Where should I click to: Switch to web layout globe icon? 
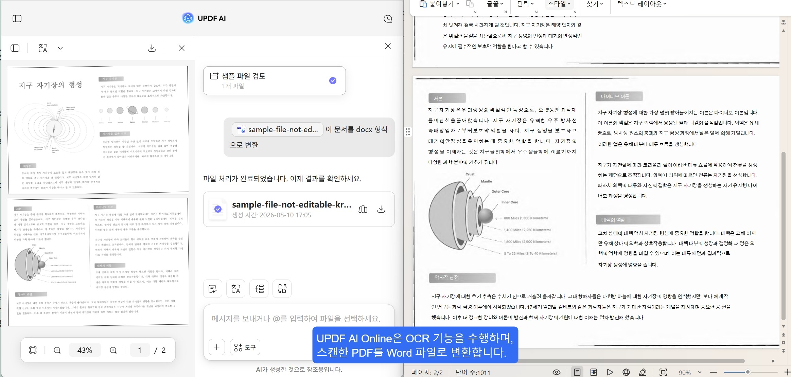tap(626, 372)
